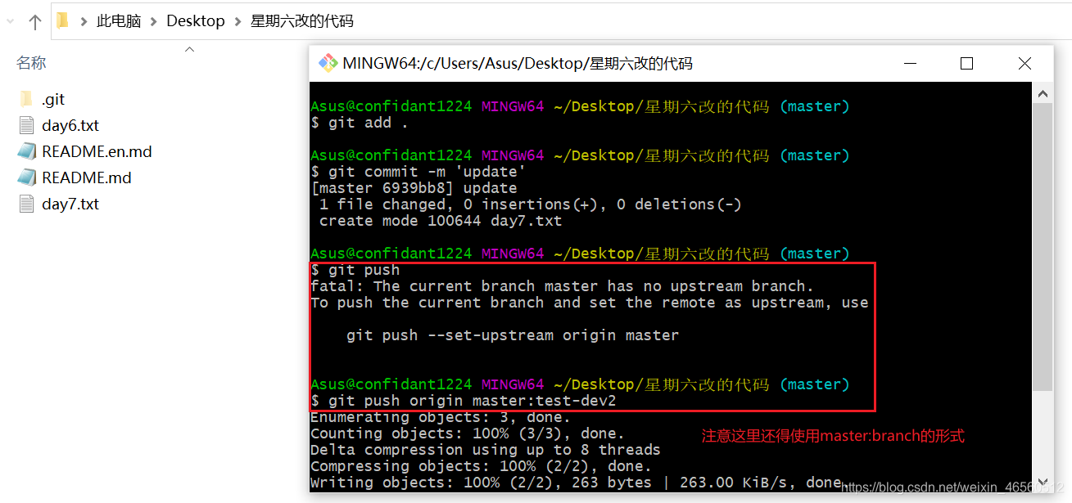Screen dimensions: 1072x503
Task: Click the "git commit -m 'update'" line
Action: click(x=418, y=172)
